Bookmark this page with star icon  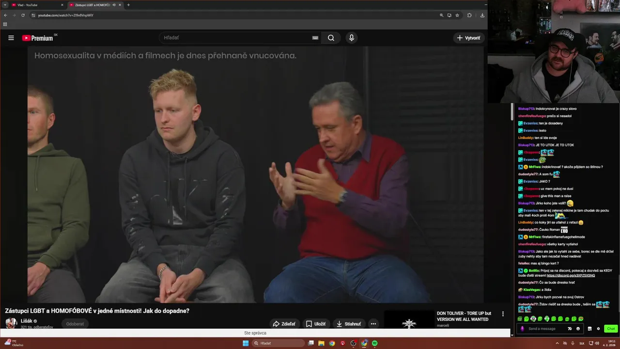click(457, 15)
